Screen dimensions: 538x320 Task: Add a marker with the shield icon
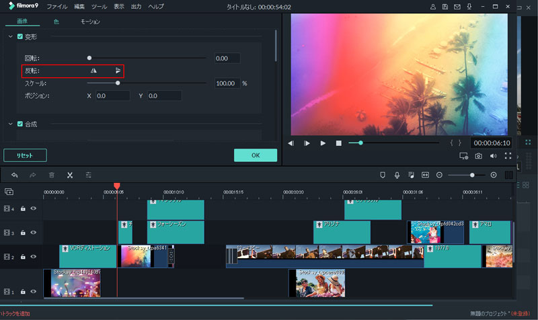click(383, 175)
